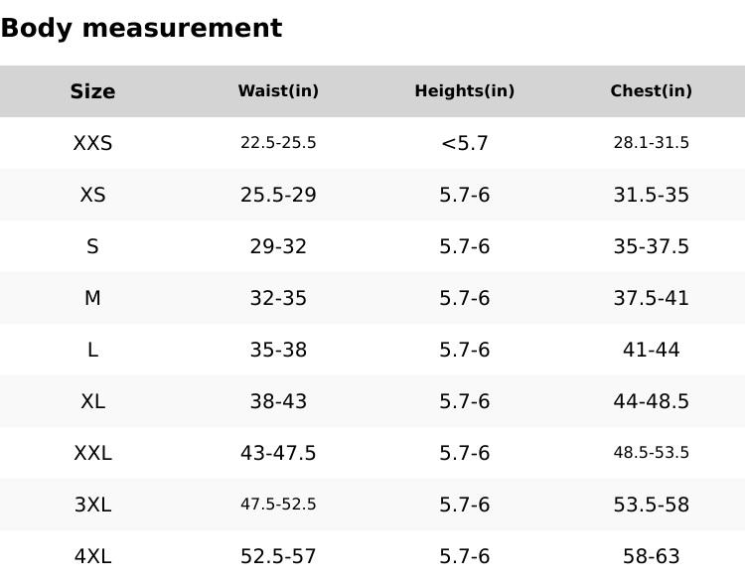This screenshot has height=582, width=745.
Task: Click chest value 58-63
Action: (651, 556)
